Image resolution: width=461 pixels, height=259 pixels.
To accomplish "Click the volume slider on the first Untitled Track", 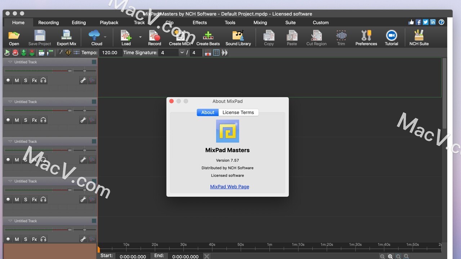I will click(x=38, y=71).
